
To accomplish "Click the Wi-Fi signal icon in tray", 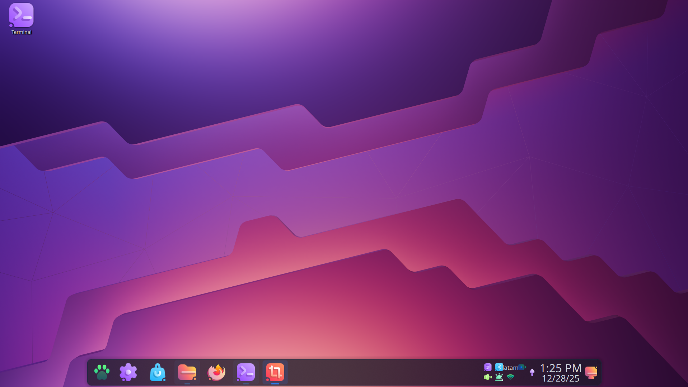I will 511,377.
